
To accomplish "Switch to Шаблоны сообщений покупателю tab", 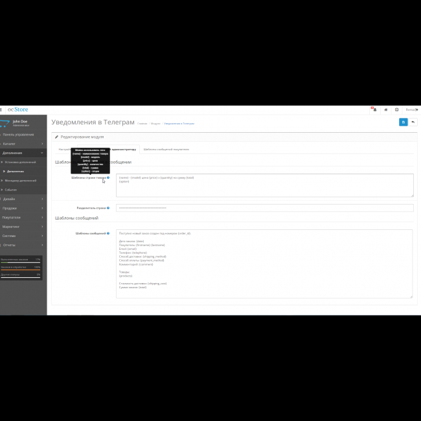I will coord(166,149).
